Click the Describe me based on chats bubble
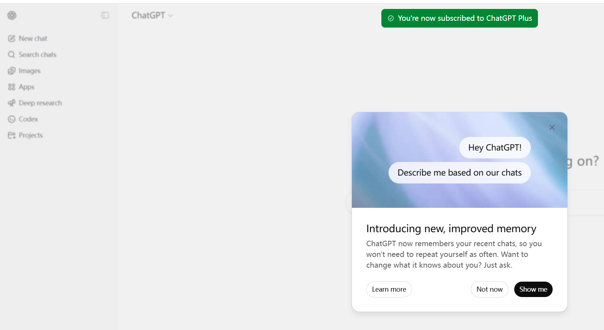This screenshot has width=604, height=330. [x=459, y=173]
